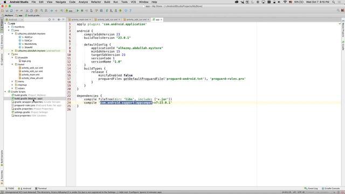Screen dimensions: 345x194
Task: Run the app with the green play icon
Action: click(78, 11)
